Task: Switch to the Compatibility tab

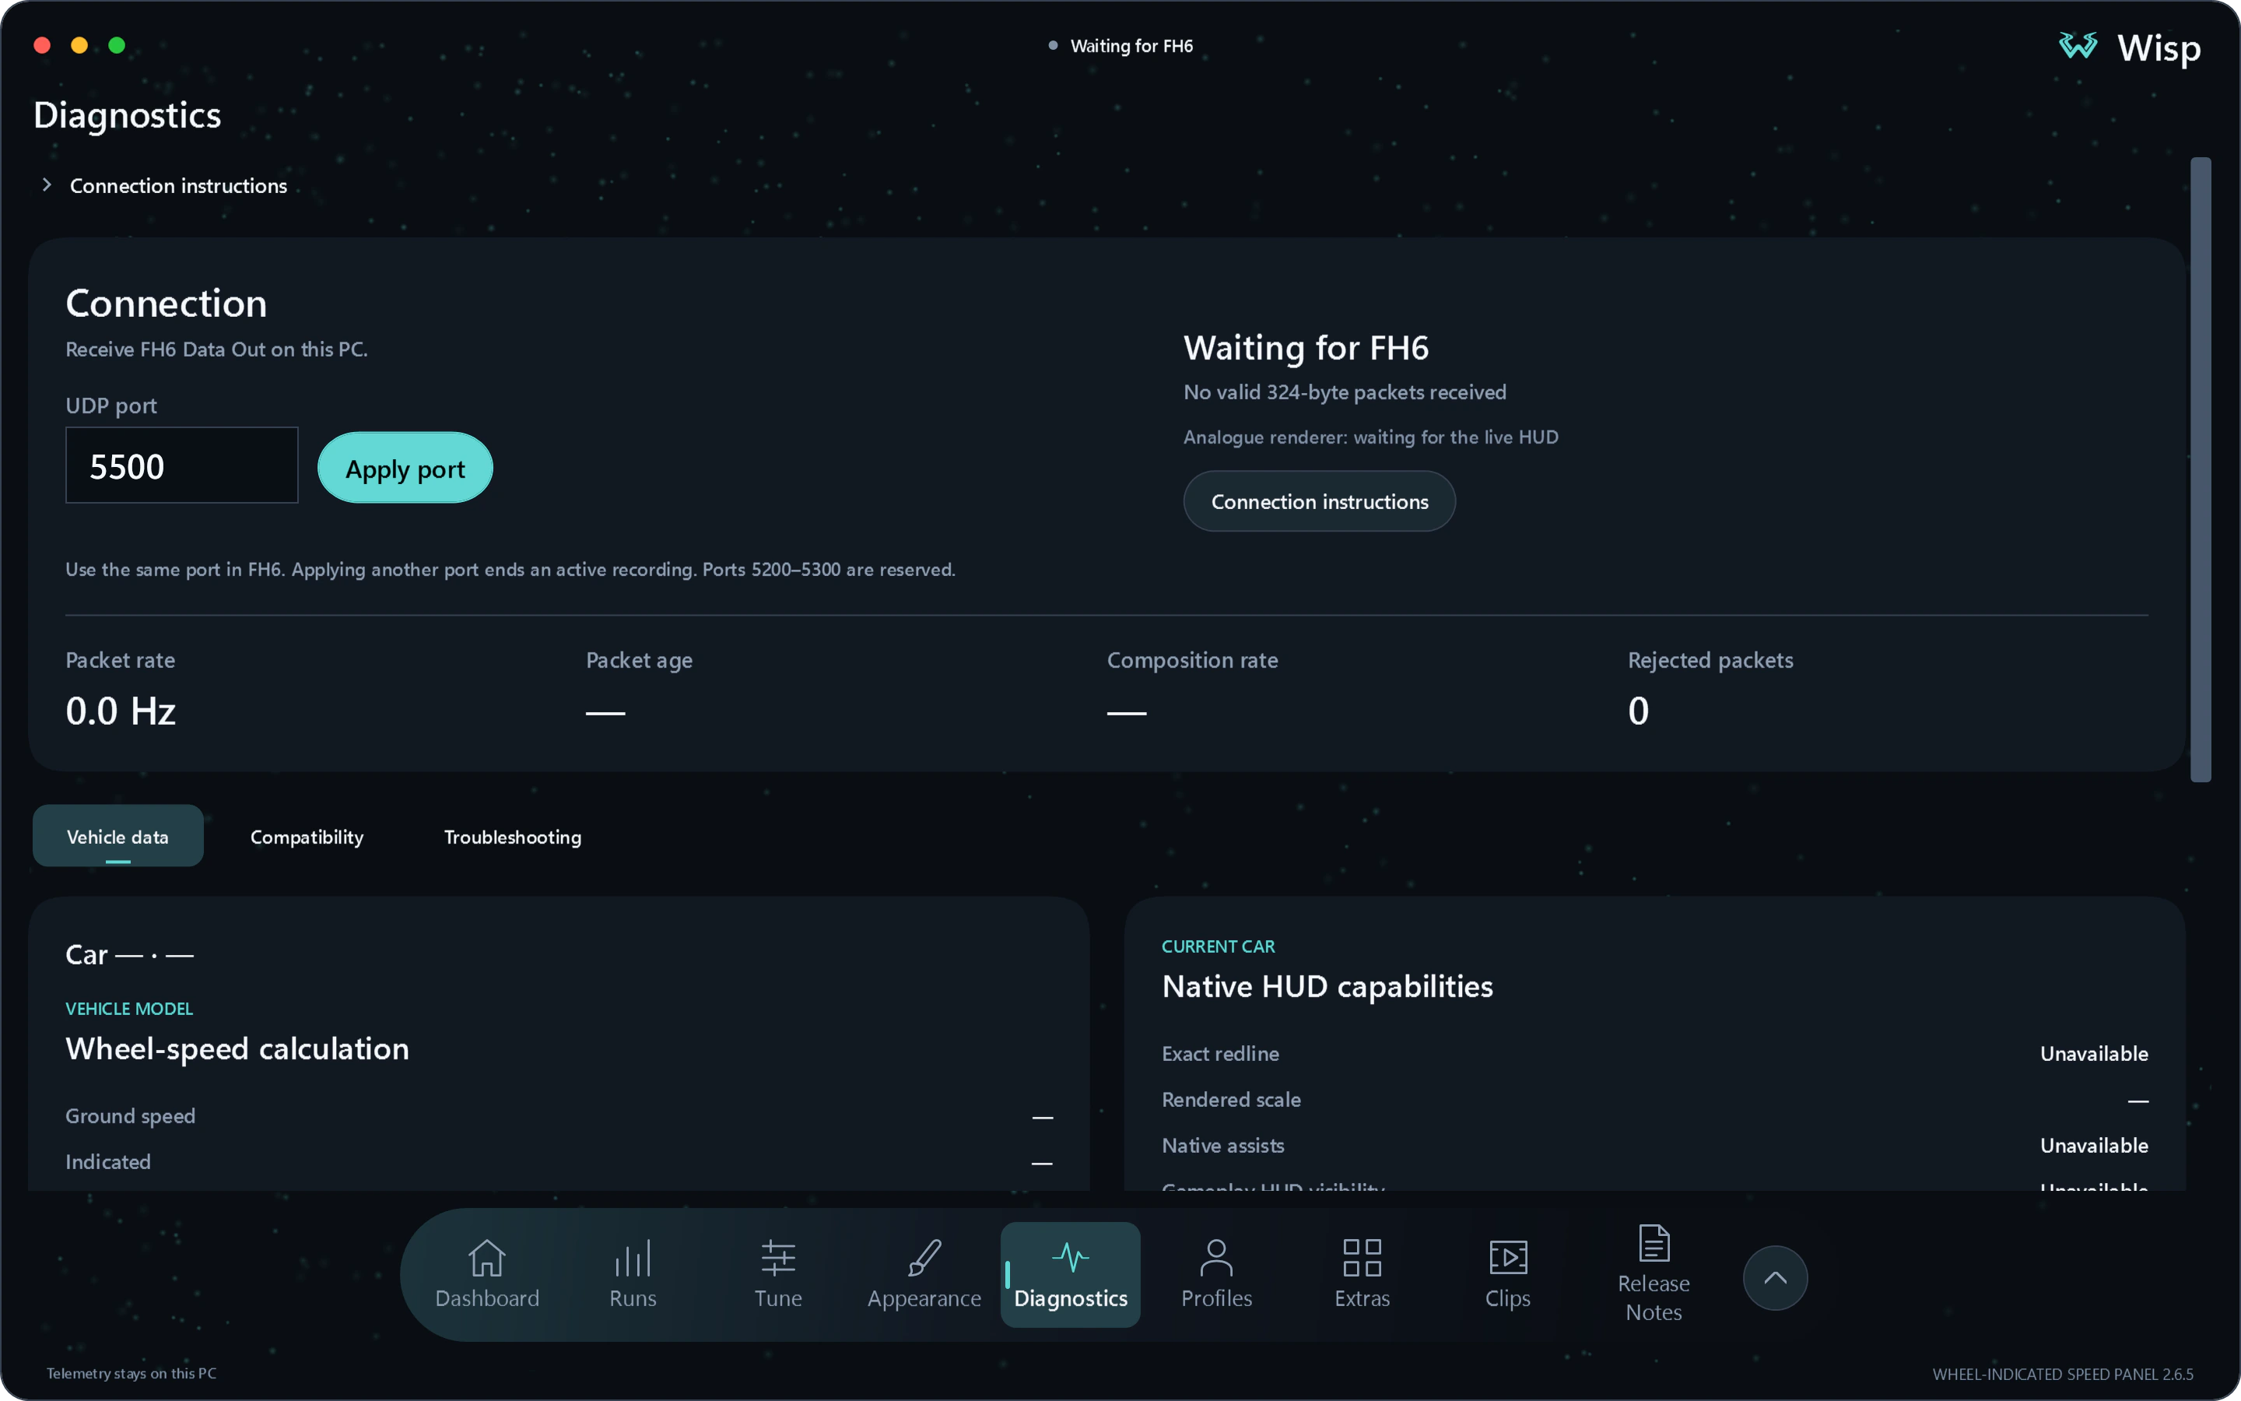Action: (x=307, y=837)
